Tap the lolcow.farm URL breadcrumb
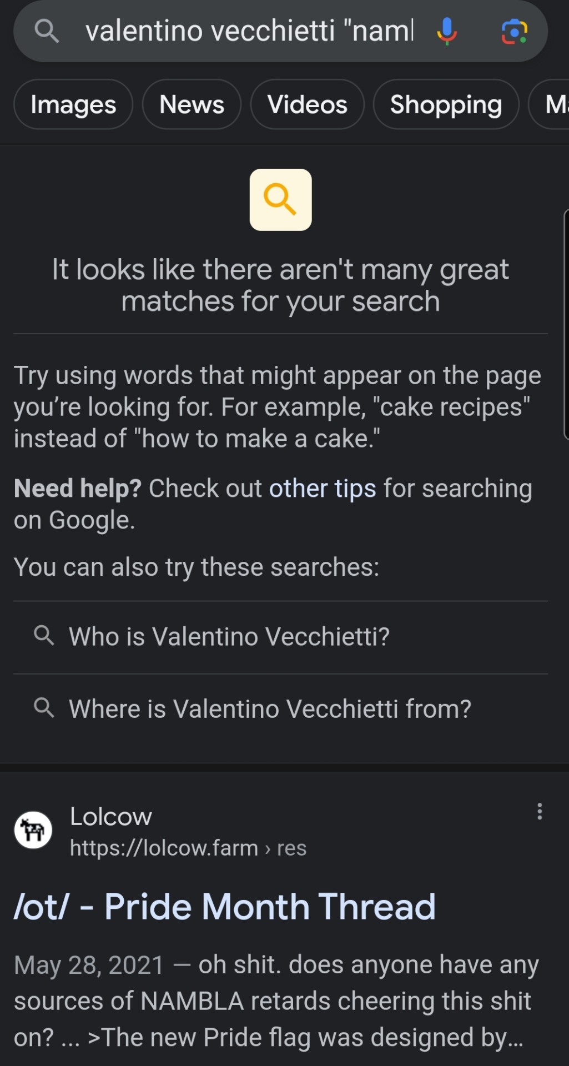This screenshot has width=569, height=1066. coord(188,848)
